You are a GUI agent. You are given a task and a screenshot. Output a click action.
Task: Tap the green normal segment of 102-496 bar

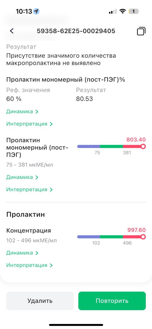[111, 237]
